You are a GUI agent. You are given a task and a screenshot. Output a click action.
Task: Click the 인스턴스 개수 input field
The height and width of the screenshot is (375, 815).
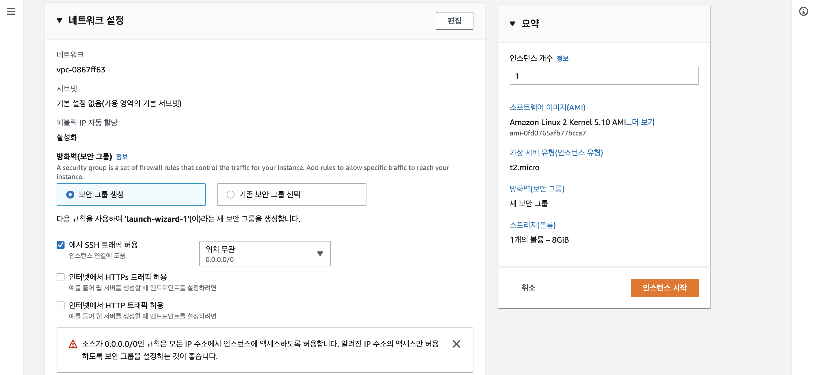604,76
